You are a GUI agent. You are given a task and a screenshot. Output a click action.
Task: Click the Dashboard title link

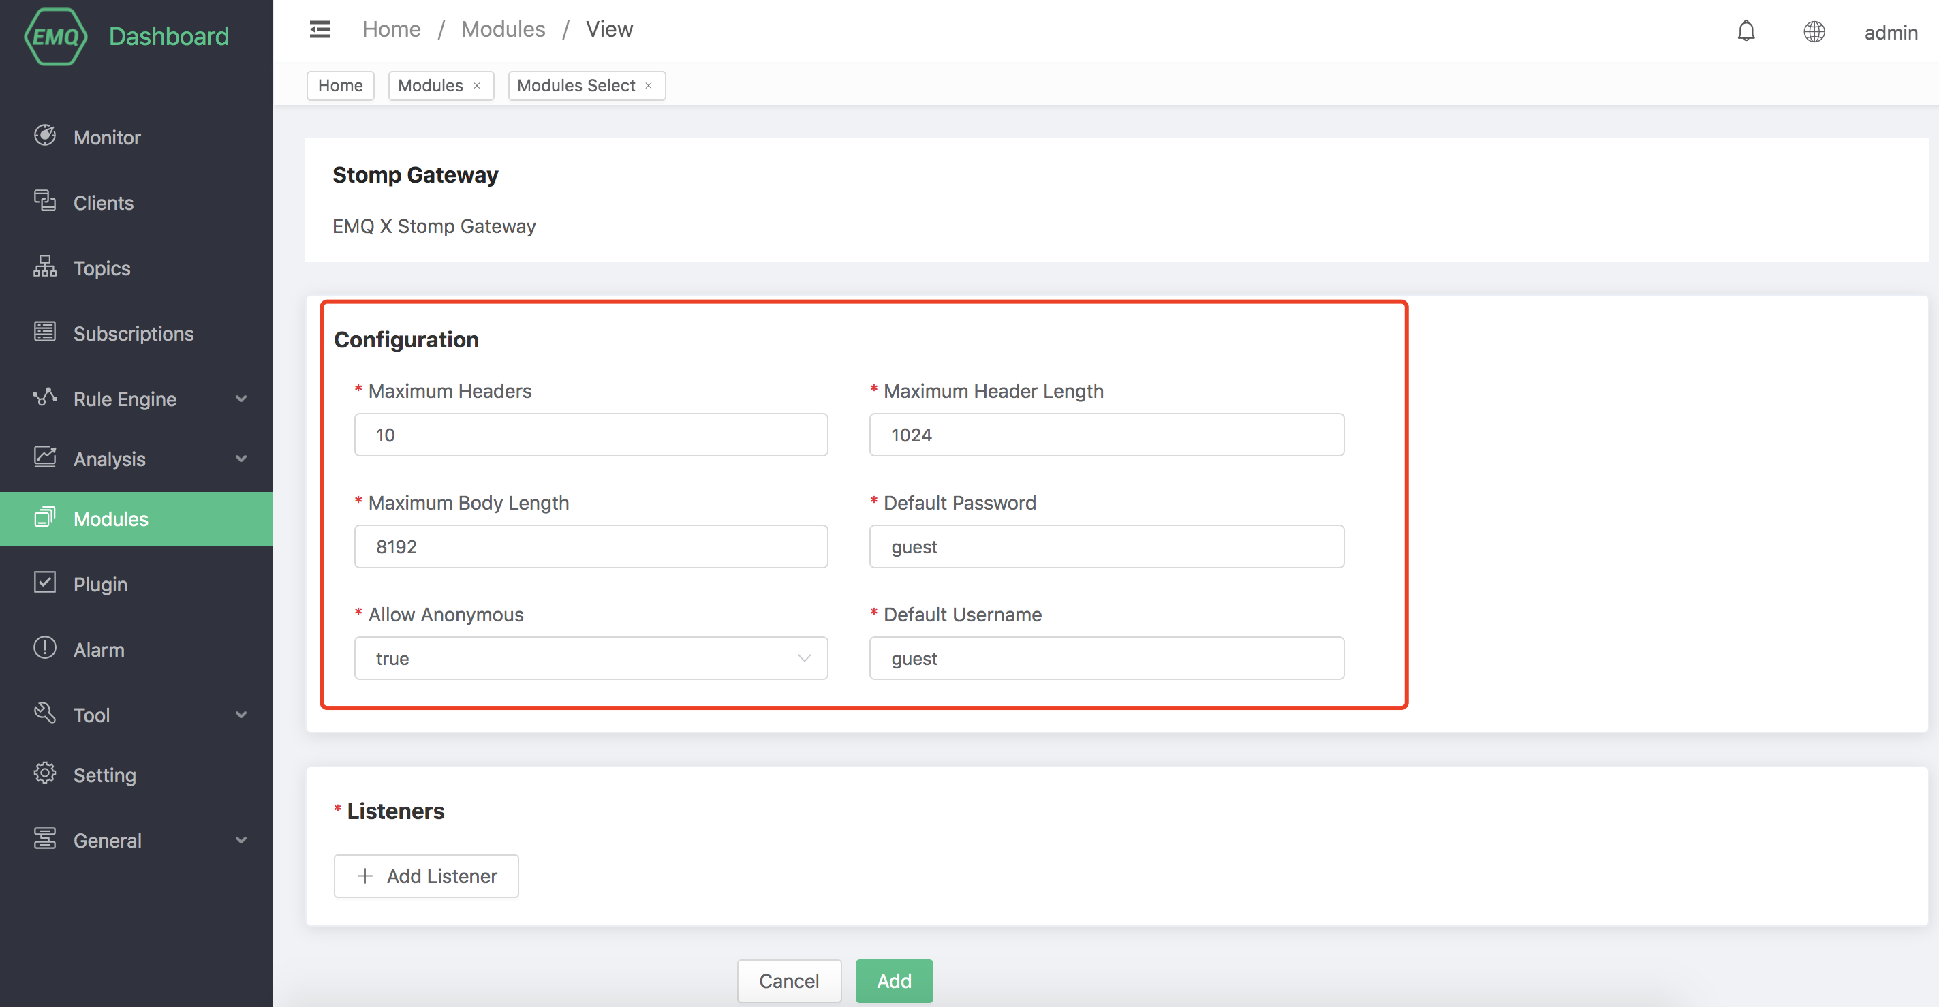[x=168, y=36]
